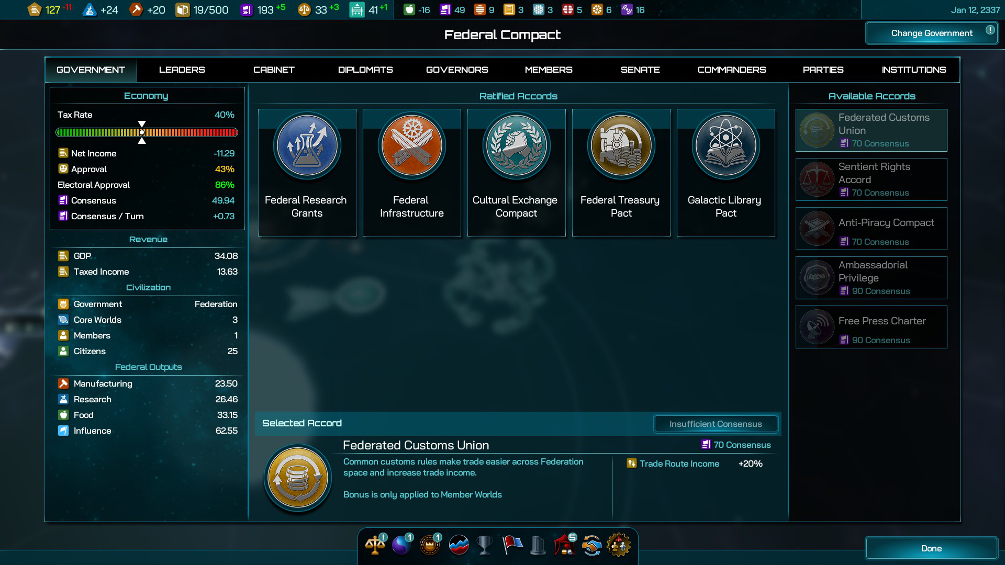Click the Tax Rate slider handle marker
The height and width of the screenshot is (565, 1005).
click(x=142, y=132)
